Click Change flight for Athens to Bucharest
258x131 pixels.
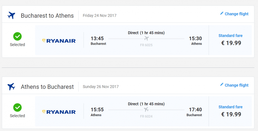click(x=236, y=85)
